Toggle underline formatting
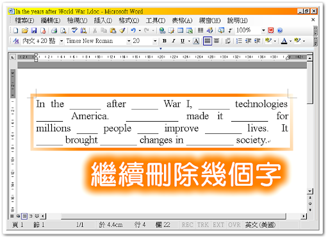Image resolution: width=328 pixels, height=239 pixels. click(183, 41)
